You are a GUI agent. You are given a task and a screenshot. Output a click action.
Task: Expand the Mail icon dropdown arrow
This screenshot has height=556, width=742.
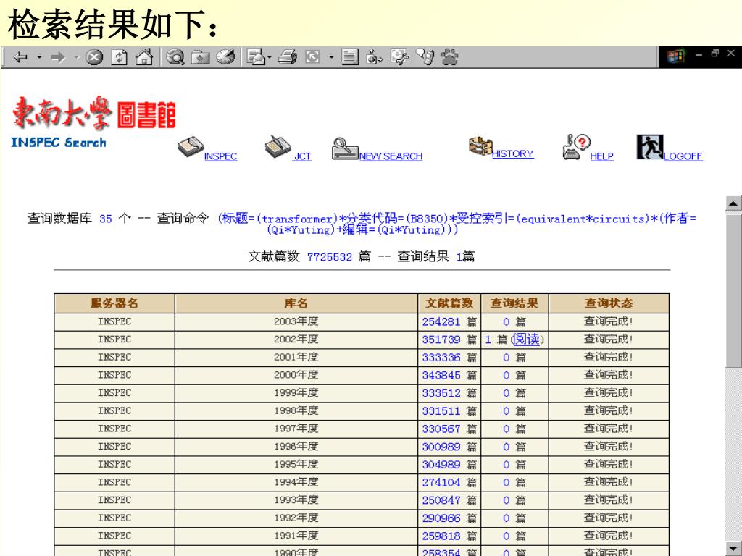(x=270, y=58)
